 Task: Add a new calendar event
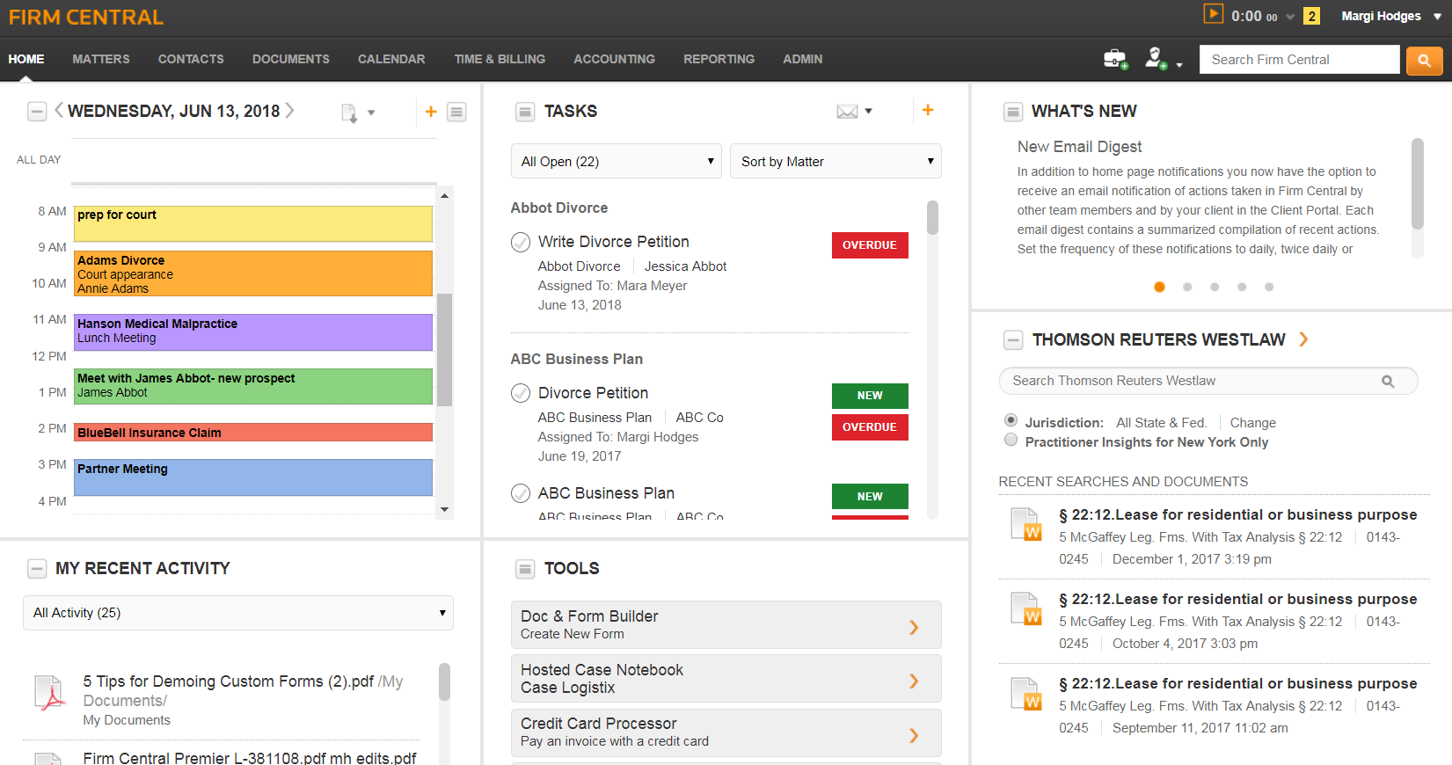(431, 112)
